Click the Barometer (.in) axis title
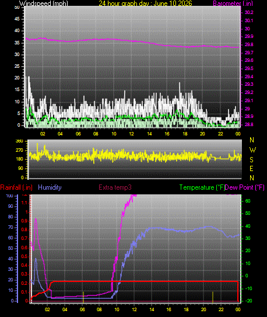Screen dimensions: 267x317 (x=233, y=4)
